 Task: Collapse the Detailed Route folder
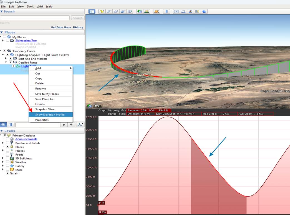[6, 62]
